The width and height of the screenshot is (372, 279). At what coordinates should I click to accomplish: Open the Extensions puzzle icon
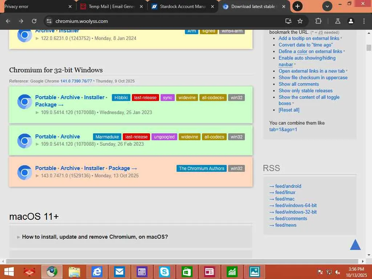pos(318,21)
